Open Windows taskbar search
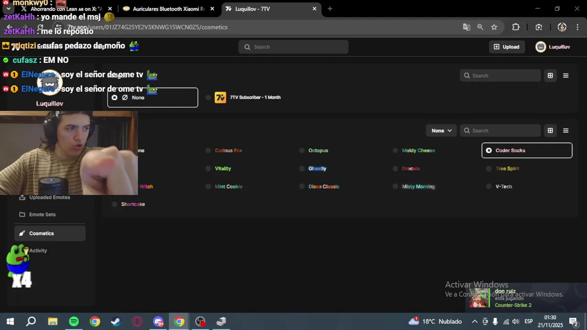 pos(31,322)
